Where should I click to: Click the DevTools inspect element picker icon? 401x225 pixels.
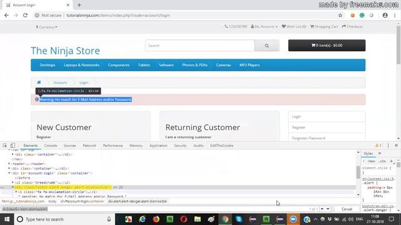5,146
